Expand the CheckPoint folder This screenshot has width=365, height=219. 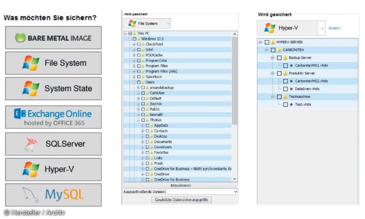(134, 44)
